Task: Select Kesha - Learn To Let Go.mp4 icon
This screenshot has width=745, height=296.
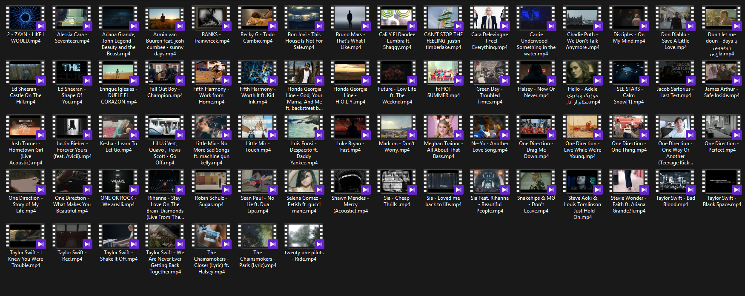Action: [x=118, y=127]
